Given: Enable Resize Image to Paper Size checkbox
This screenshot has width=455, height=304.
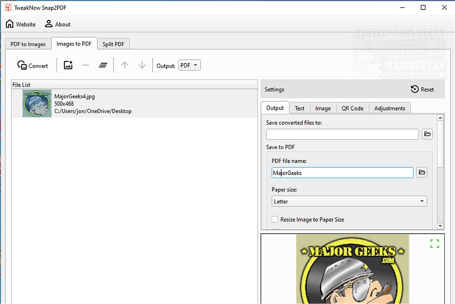Looking at the screenshot, I should tap(275, 219).
